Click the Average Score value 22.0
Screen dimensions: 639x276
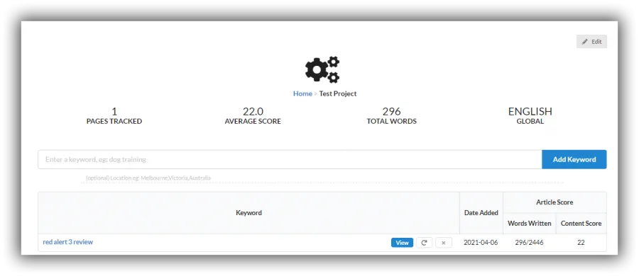point(253,111)
